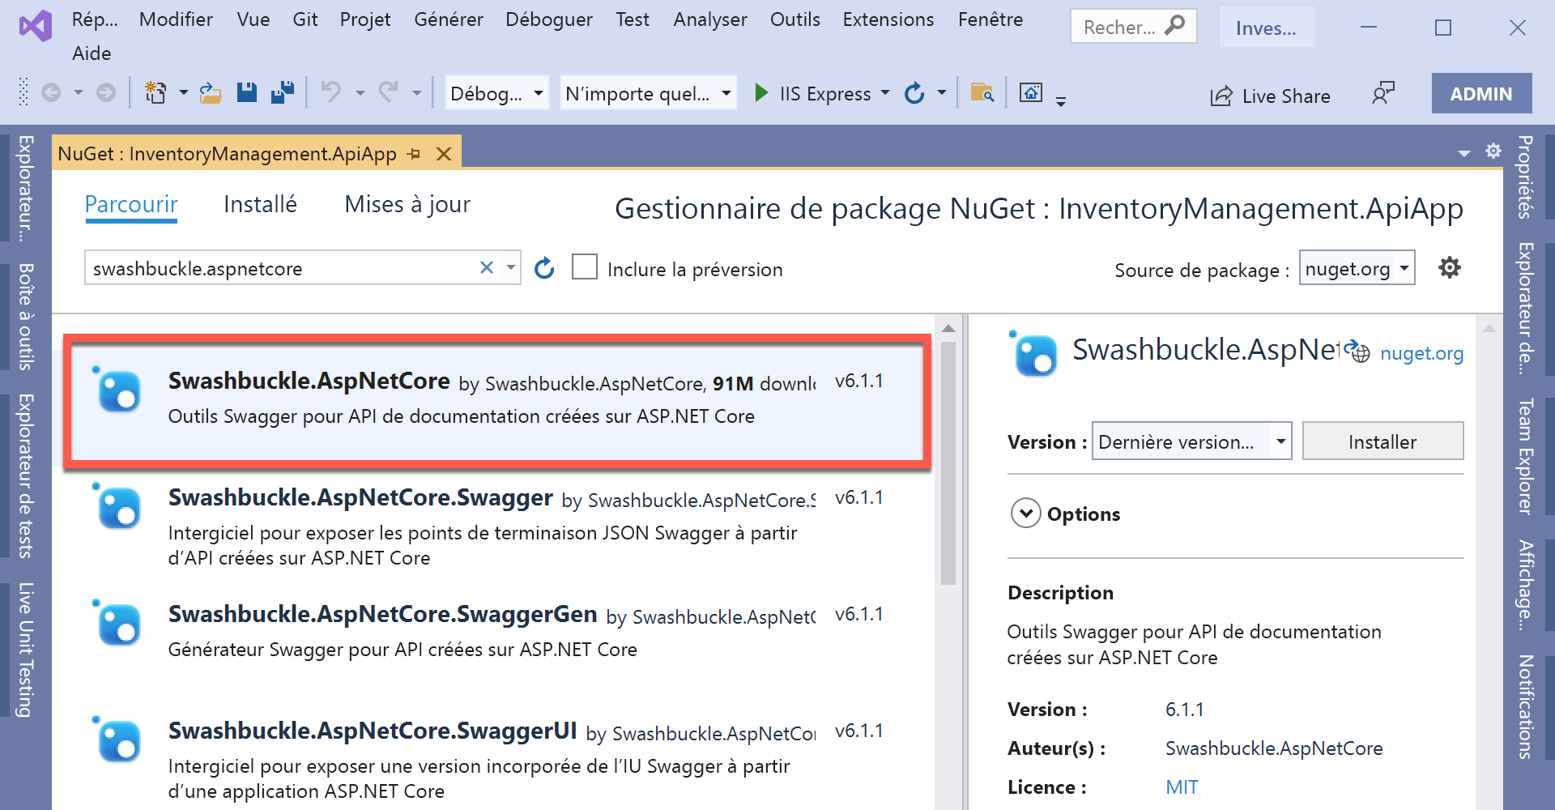The image size is (1555, 810).
Task: Open the Dernière version dropdown
Action: pos(1192,441)
